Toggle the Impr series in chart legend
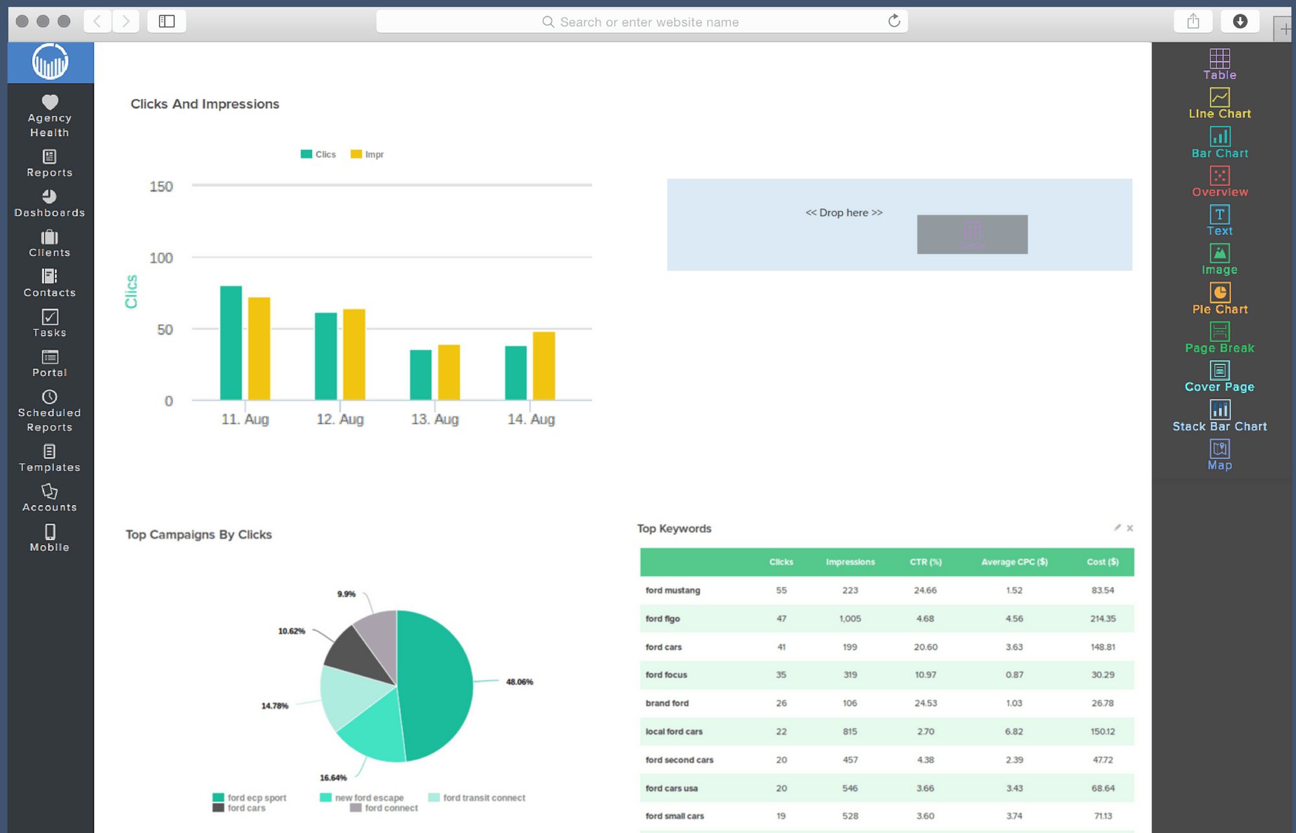Screen dimensions: 1296x833 (367, 154)
